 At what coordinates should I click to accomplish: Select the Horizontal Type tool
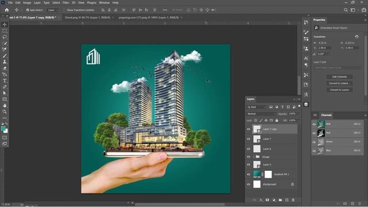pyautogui.click(x=5, y=80)
